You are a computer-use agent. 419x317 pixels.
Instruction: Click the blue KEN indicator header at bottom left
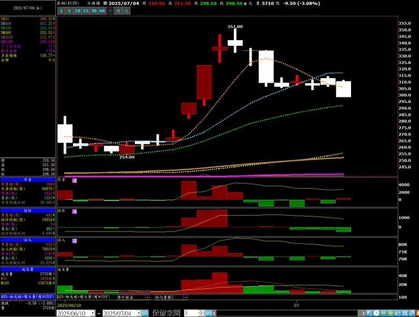28,297
